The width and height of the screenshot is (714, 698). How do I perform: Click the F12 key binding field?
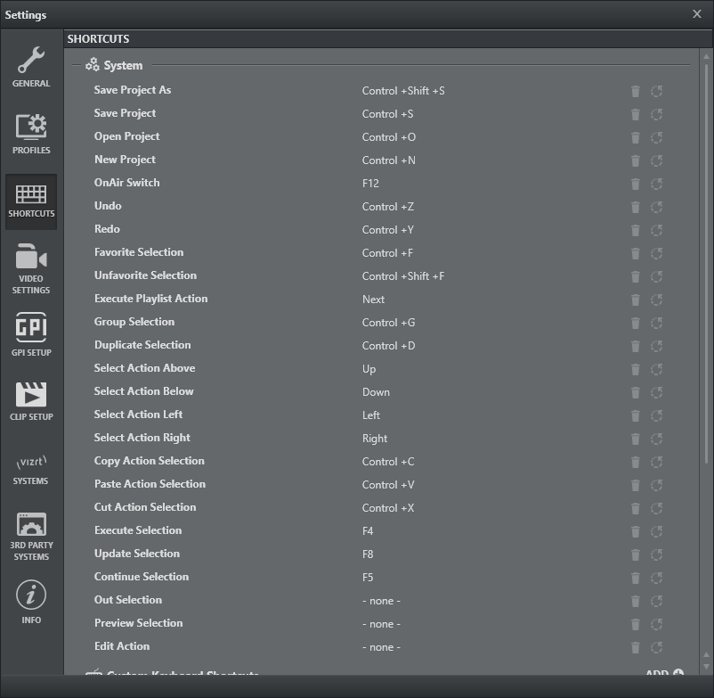click(370, 184)
